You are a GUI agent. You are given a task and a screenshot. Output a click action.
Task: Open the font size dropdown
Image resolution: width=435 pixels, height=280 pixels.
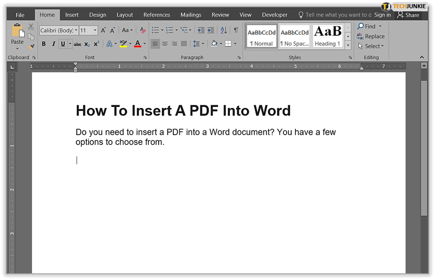tap(95, 30)
